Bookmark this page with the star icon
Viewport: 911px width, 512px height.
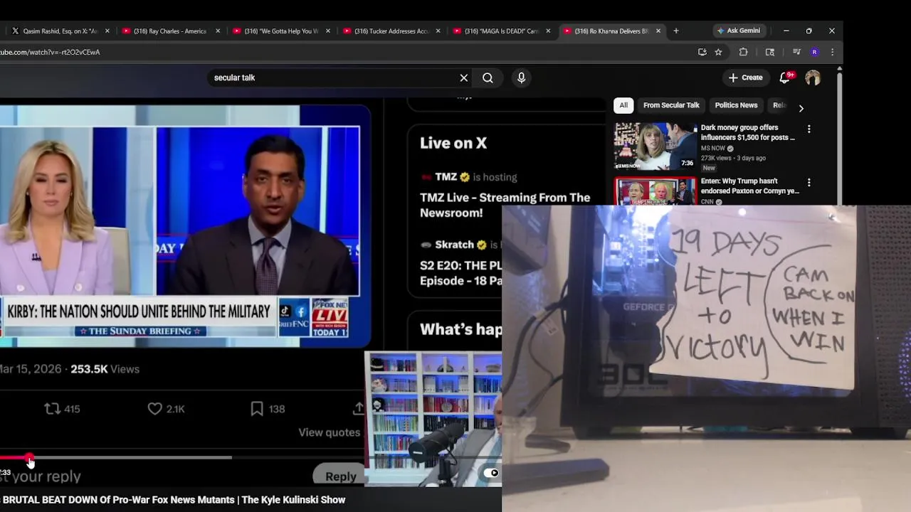[718, 52]
